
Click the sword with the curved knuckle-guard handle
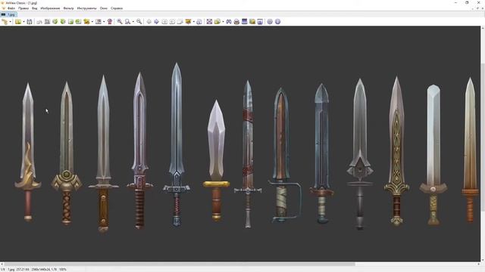click(x=284, y=155)
